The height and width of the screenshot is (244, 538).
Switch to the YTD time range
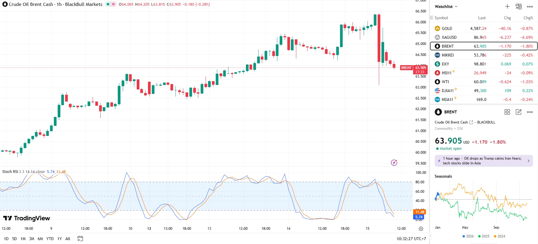tap(50, 239)
